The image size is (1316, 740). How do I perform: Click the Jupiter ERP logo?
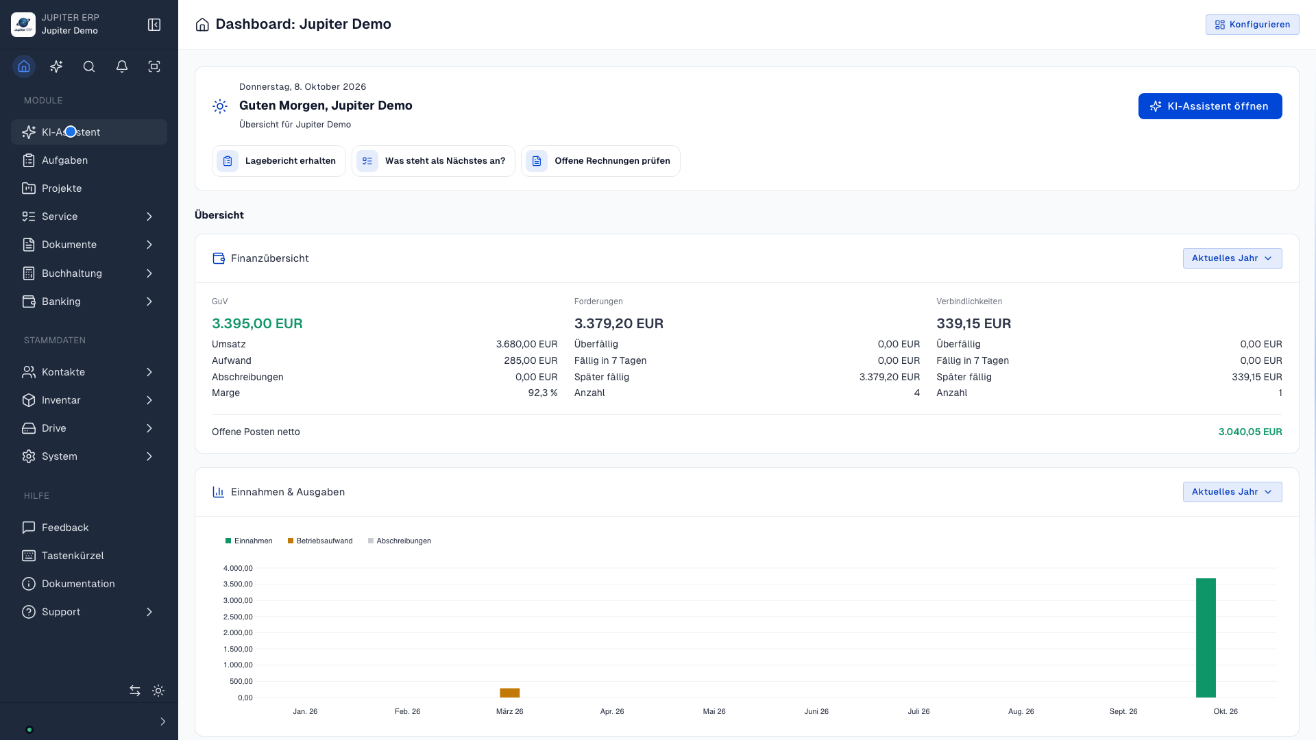point(23,25)
